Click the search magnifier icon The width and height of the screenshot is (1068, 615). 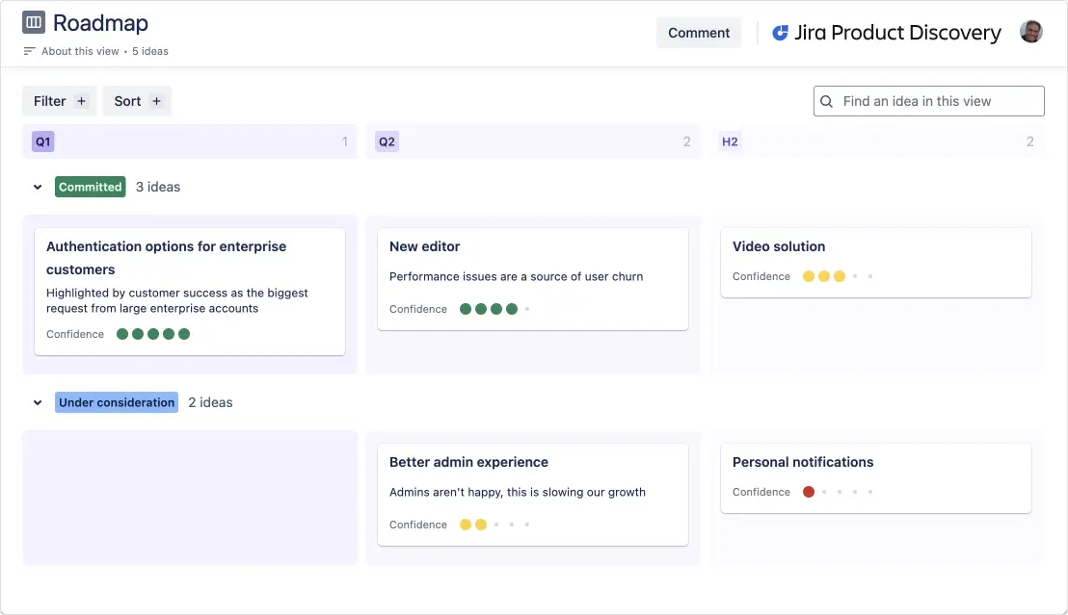[x=826, y=101]
